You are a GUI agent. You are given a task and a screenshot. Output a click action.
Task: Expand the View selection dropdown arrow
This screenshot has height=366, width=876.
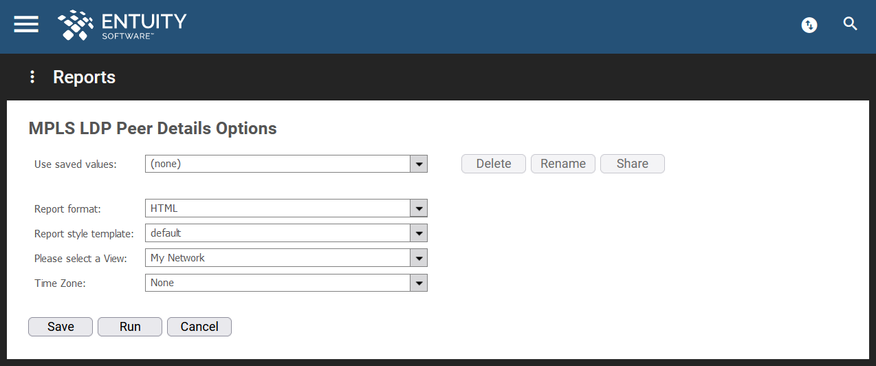pyautogui.click(x=419, y=258)
